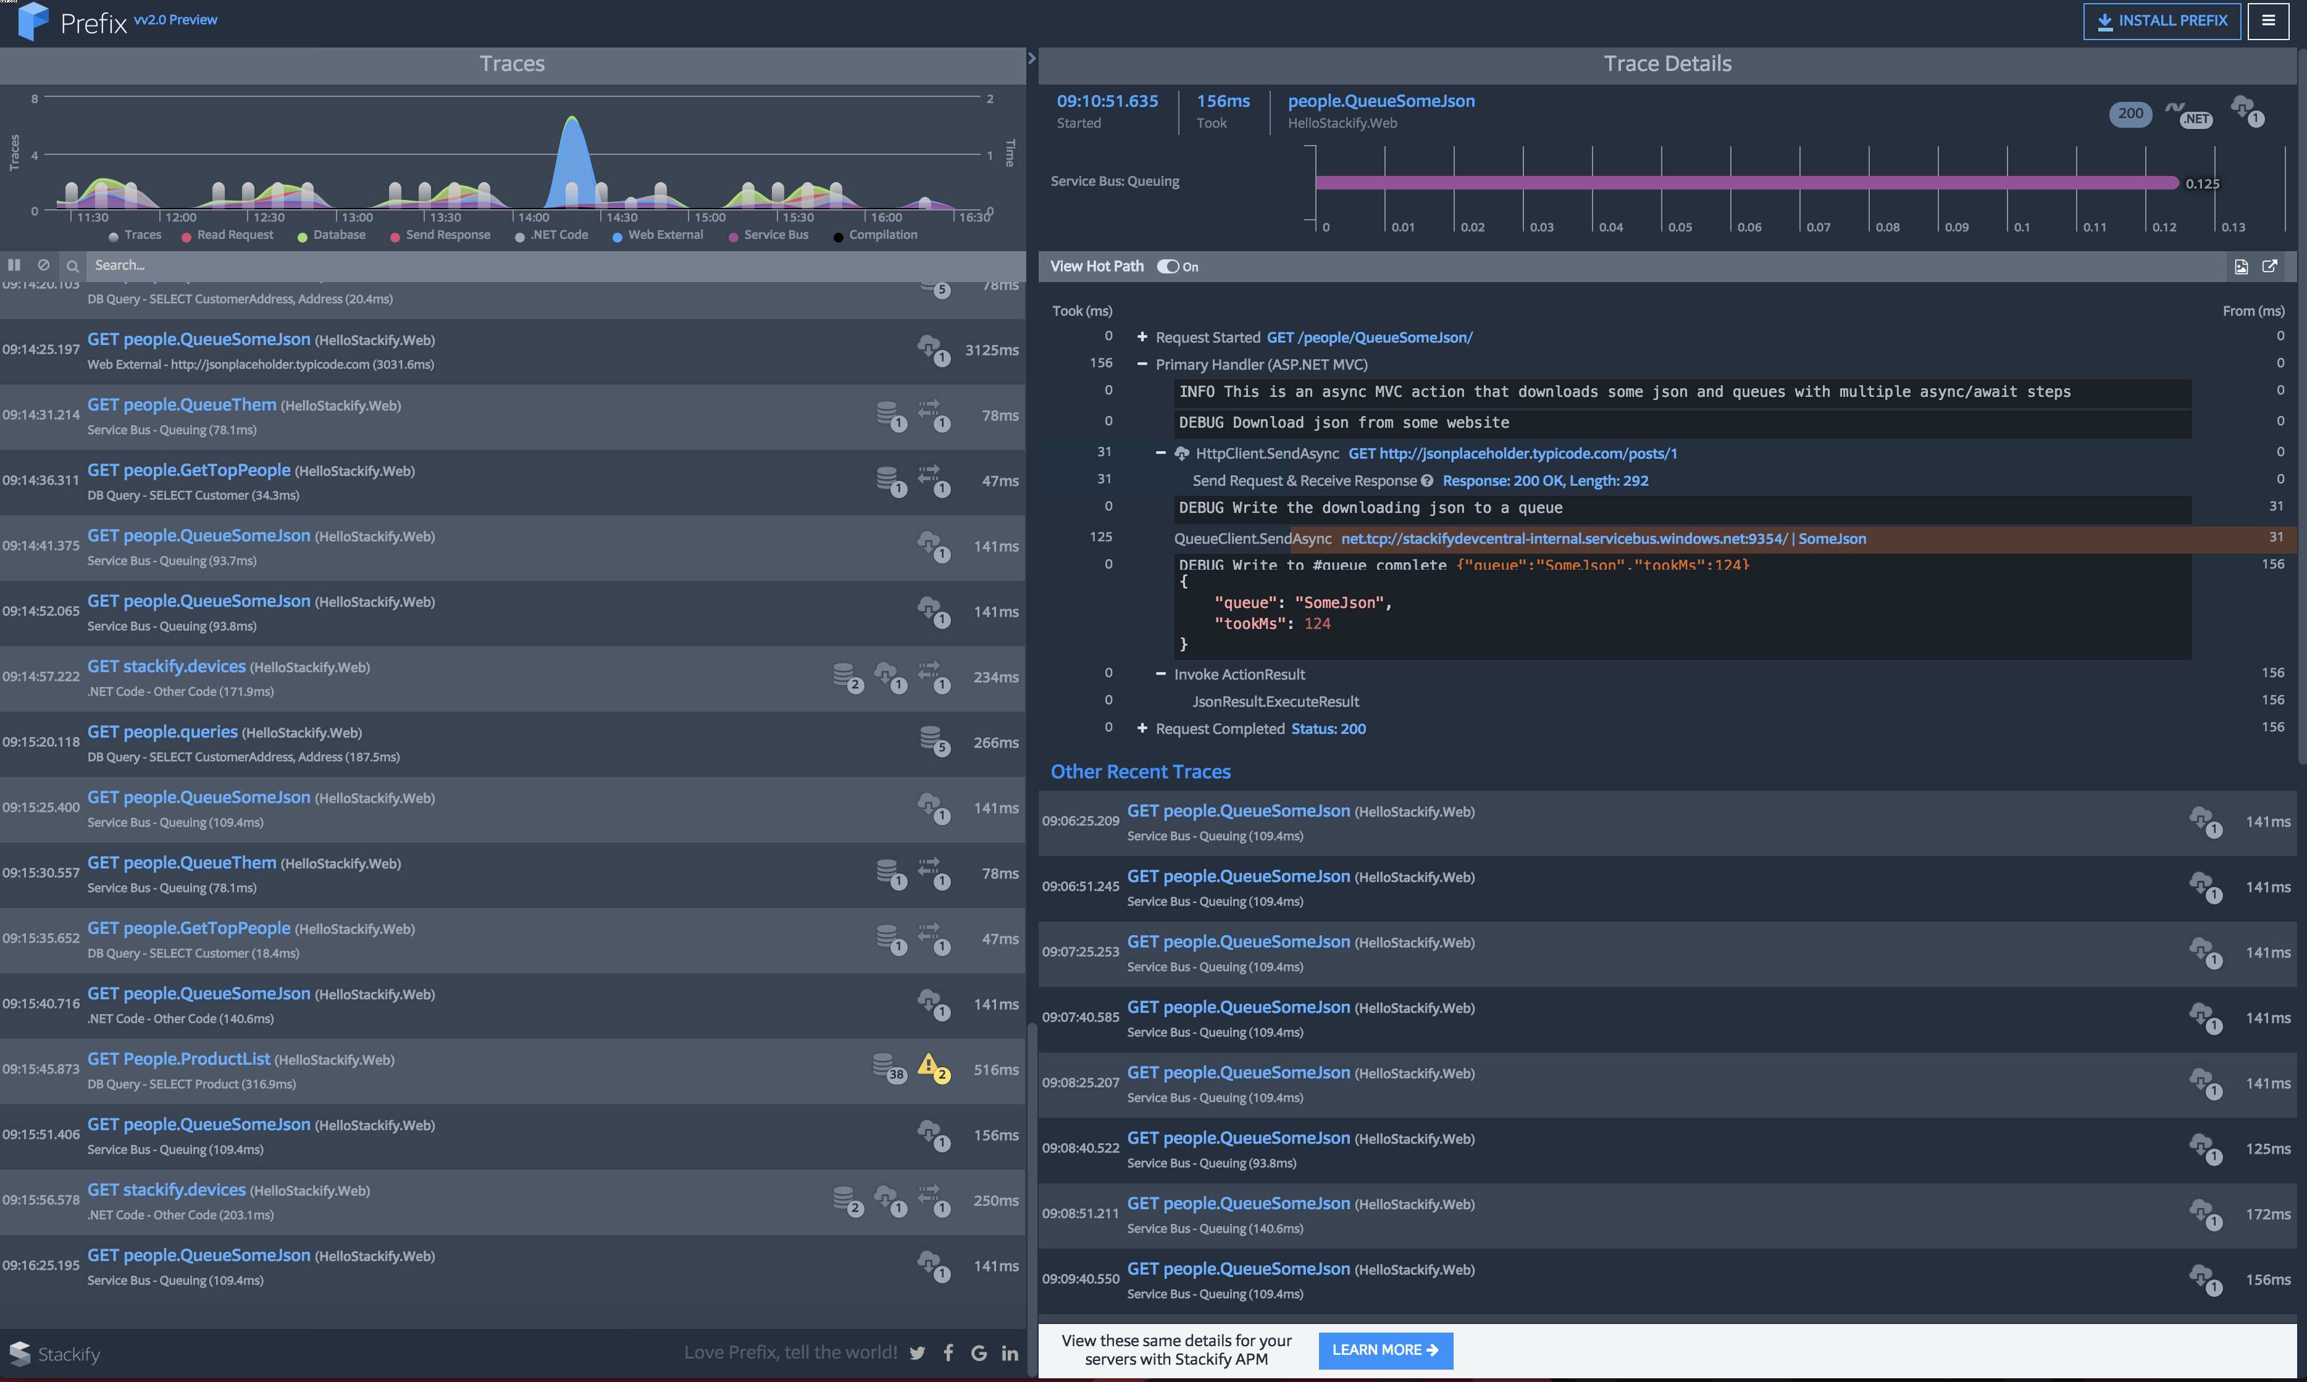Share Prefix on Twitter
This screenshot has width=2307, height=1382.
918,1353
